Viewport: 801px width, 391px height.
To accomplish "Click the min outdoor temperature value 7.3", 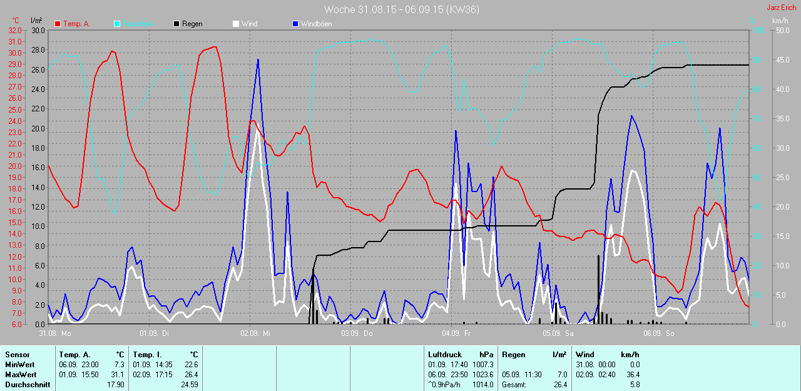I will tap(120, 365).
